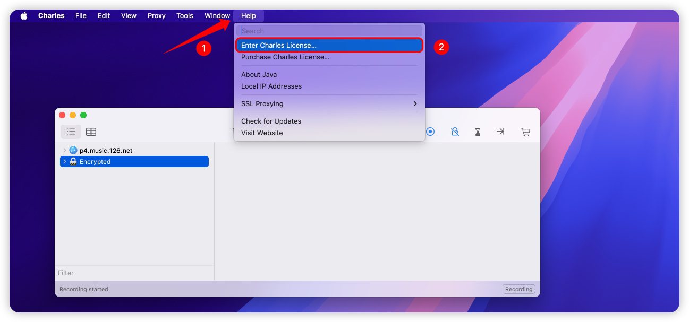Open the Apple menu
This screenshot has height=322, width=689.
pyautogui.click(x=24, y=16)
